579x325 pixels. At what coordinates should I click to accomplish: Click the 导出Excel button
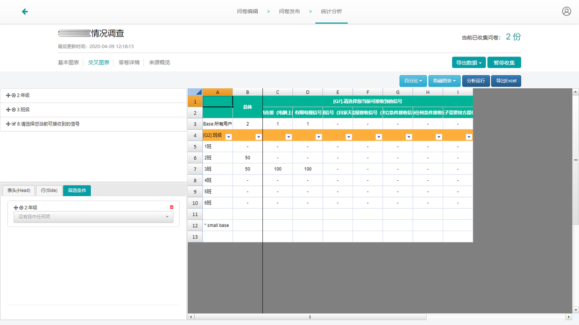click(506, 81)
